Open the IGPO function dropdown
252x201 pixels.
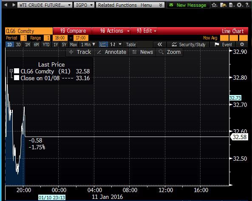[84, 5]
